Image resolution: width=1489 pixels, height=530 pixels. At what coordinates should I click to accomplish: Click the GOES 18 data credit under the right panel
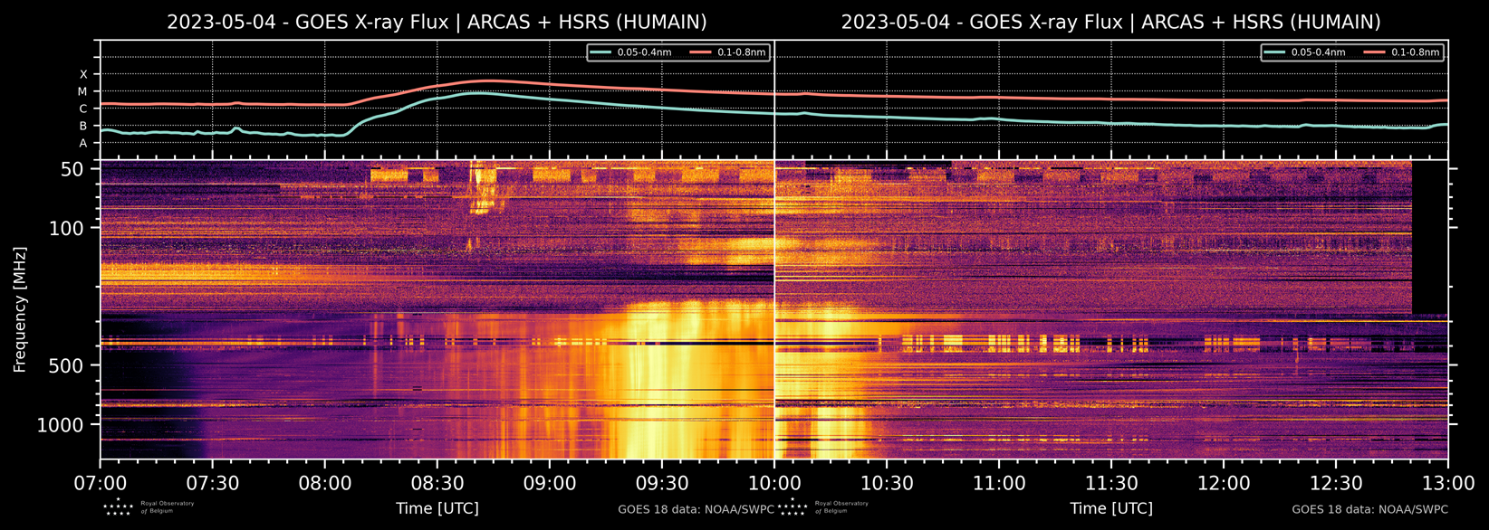coord(1369,509)
